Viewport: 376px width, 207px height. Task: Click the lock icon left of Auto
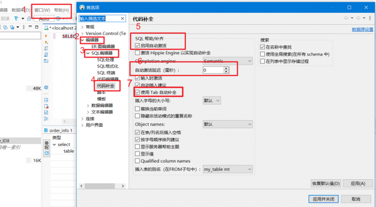tap(29, 18)
